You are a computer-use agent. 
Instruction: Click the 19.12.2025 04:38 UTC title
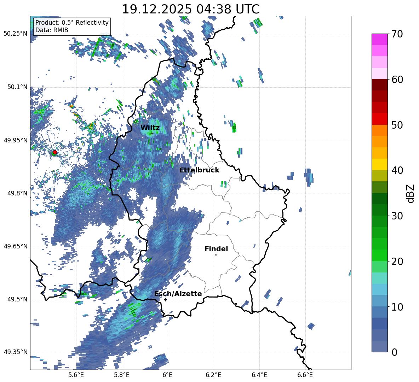click(191, 9)
